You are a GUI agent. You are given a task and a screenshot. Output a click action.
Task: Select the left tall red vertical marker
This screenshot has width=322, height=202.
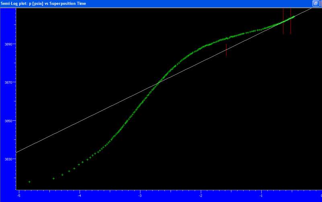pos(283,21)
